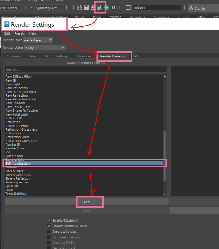Click the Render Current Frame clapperboard icon

[x=86, y=8]
